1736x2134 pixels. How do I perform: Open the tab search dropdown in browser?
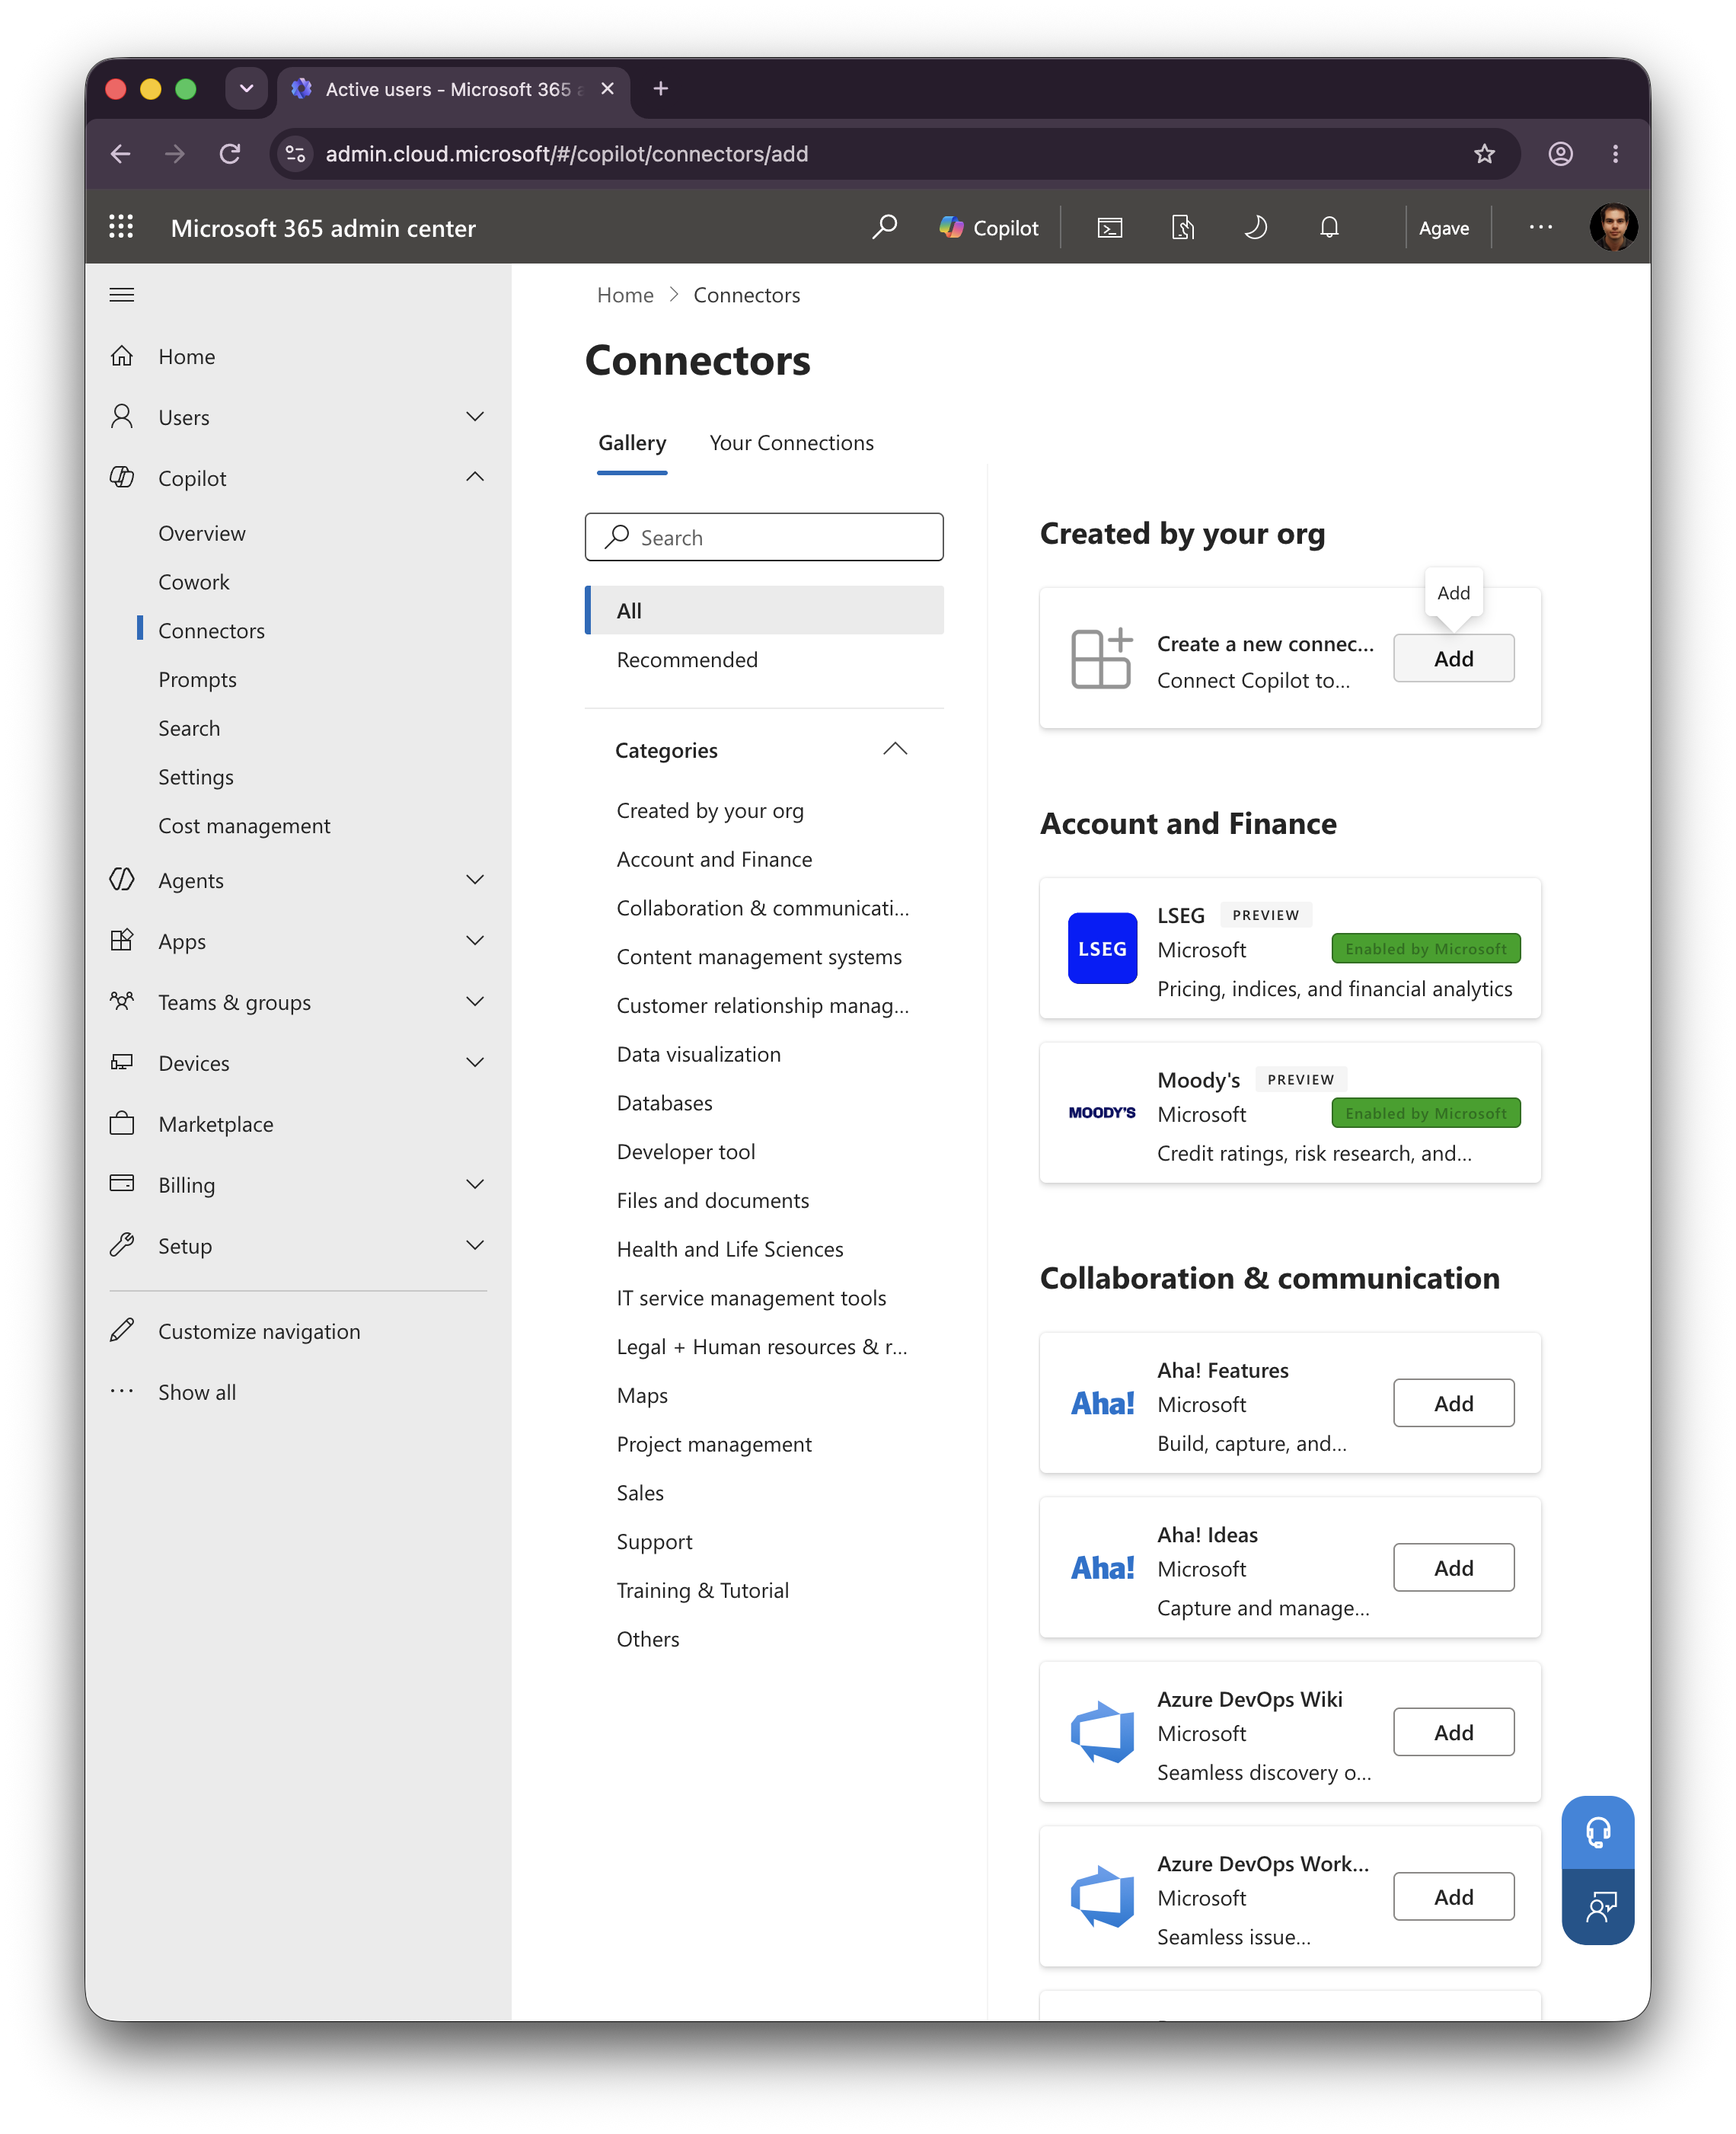click(246, 89)
